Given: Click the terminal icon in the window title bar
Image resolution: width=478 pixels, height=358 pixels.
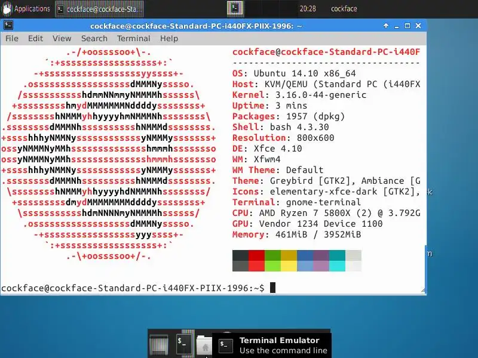Looking at the screenshot, I should click(8, 26).
